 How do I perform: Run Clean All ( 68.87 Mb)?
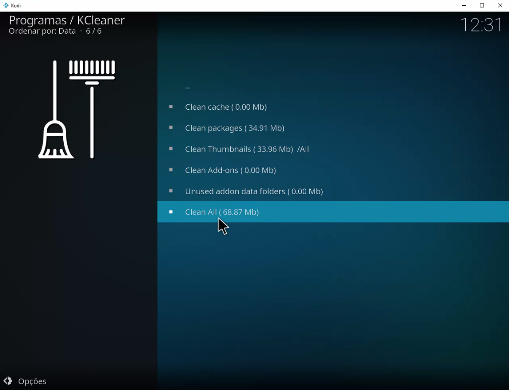point(333,212)
